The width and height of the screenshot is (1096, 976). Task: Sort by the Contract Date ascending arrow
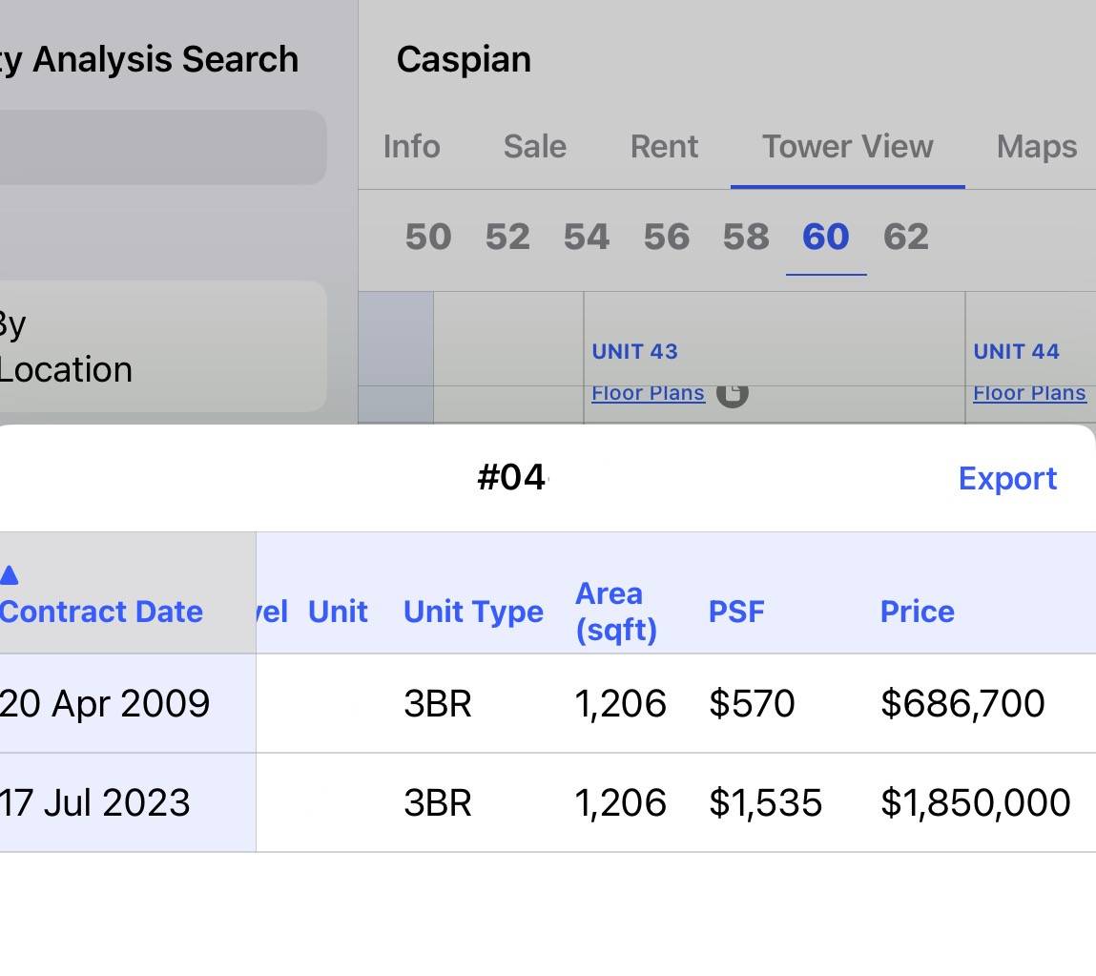[x=10, y=575]
